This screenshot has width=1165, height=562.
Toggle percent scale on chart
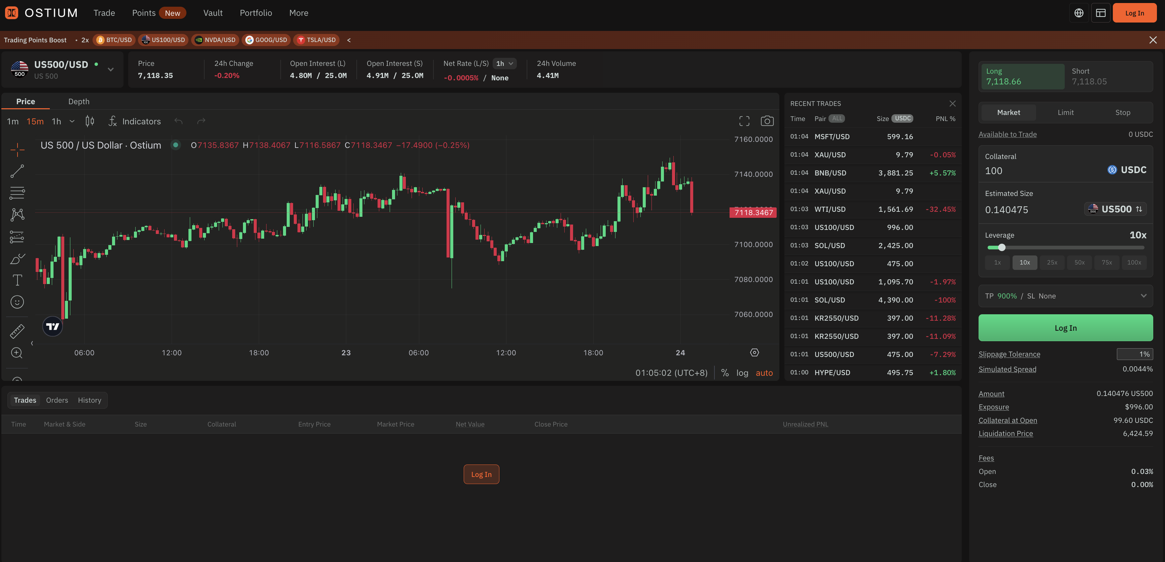(x=725, y=373)
